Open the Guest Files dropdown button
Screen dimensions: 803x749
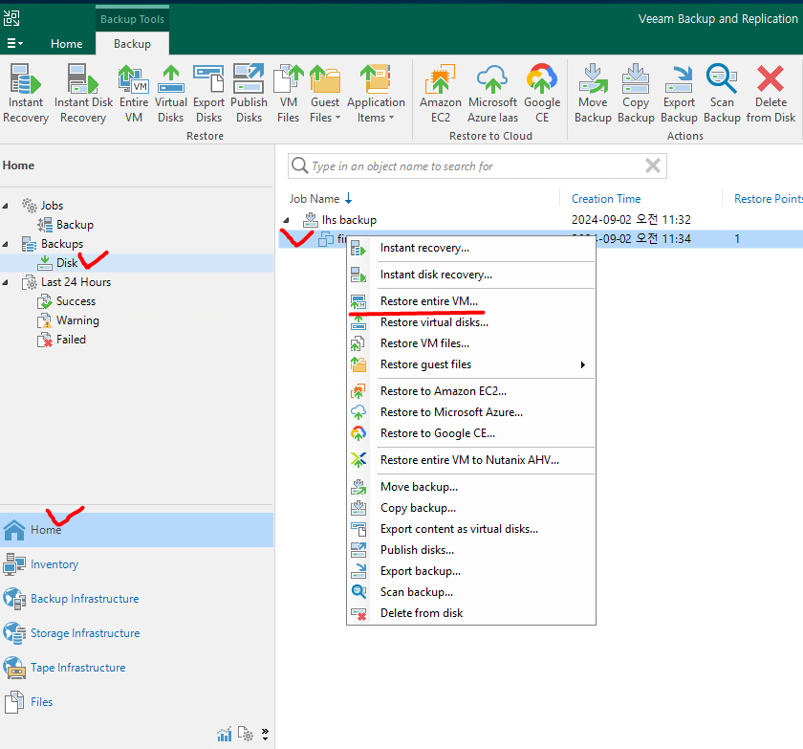tap(325, 94)
